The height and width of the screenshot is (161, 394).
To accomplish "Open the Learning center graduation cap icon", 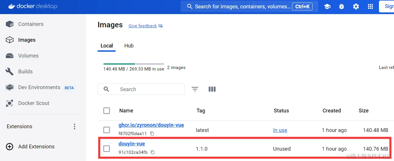I will coord(327,6).
